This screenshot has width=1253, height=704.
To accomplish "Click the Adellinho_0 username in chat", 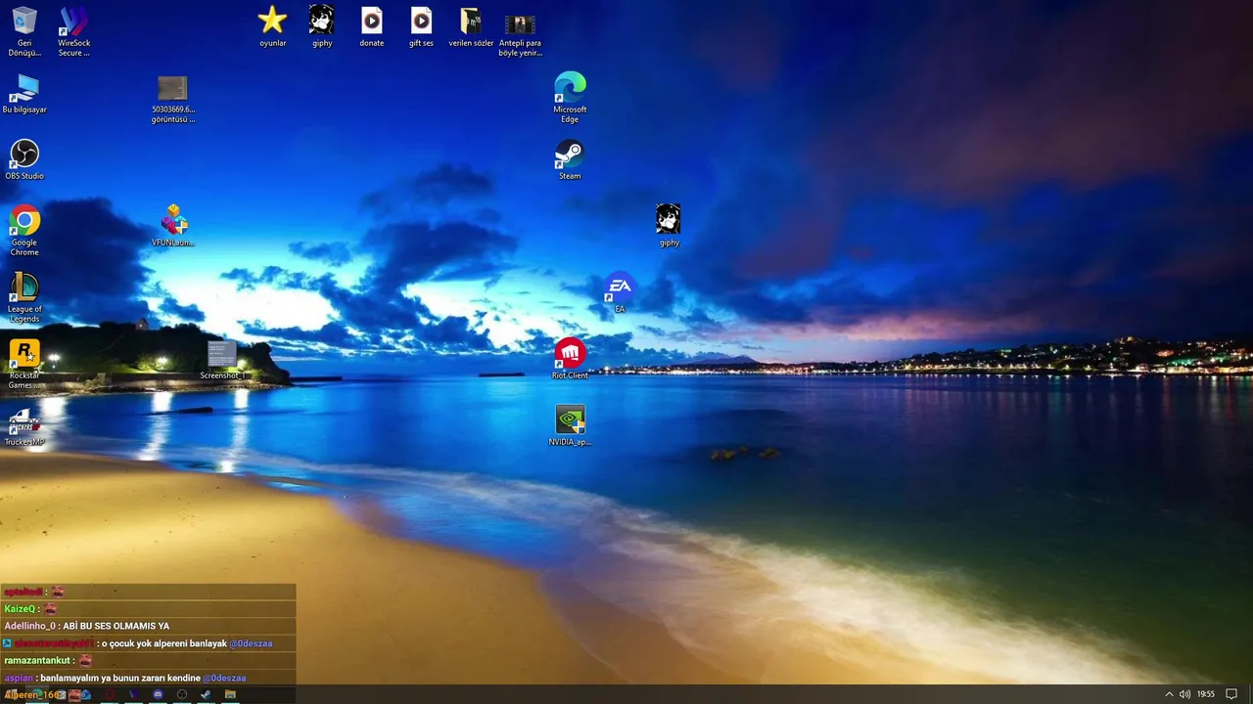I will [29, 626].
